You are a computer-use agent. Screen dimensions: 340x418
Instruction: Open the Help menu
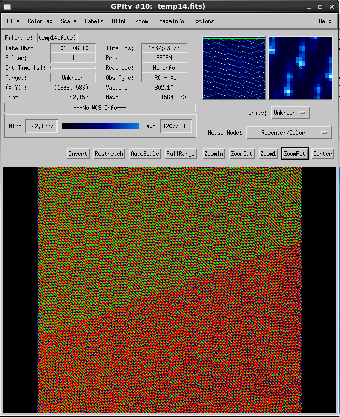(x=325, y=21)
